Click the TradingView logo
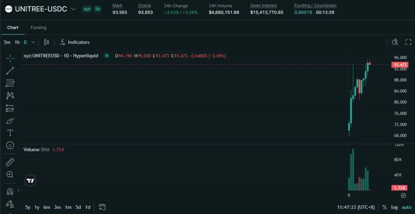This screenshot has height=214, width=415. pyautogui.click(x=30, y=181)
